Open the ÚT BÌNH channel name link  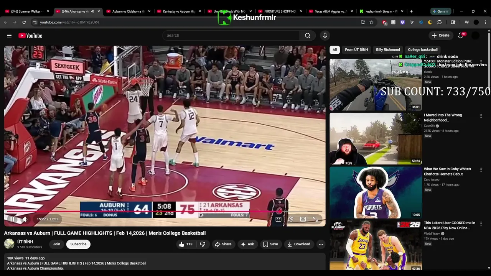(25, 242)
